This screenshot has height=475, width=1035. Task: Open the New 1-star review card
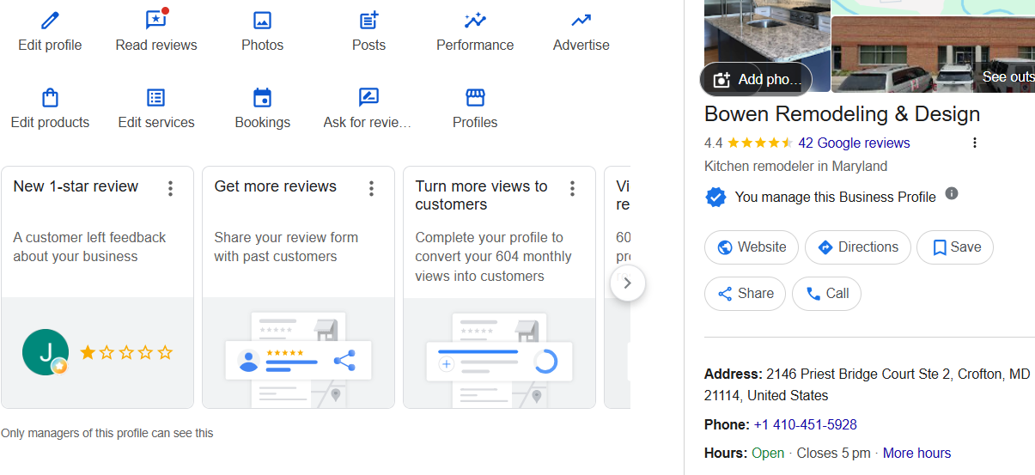[97, 287]
